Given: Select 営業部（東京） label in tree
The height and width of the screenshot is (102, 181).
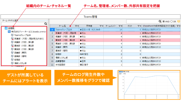Looking at the screenshot, I should click(x=20, y=53).
